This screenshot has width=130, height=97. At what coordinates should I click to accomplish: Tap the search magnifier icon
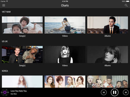point(126,5)
